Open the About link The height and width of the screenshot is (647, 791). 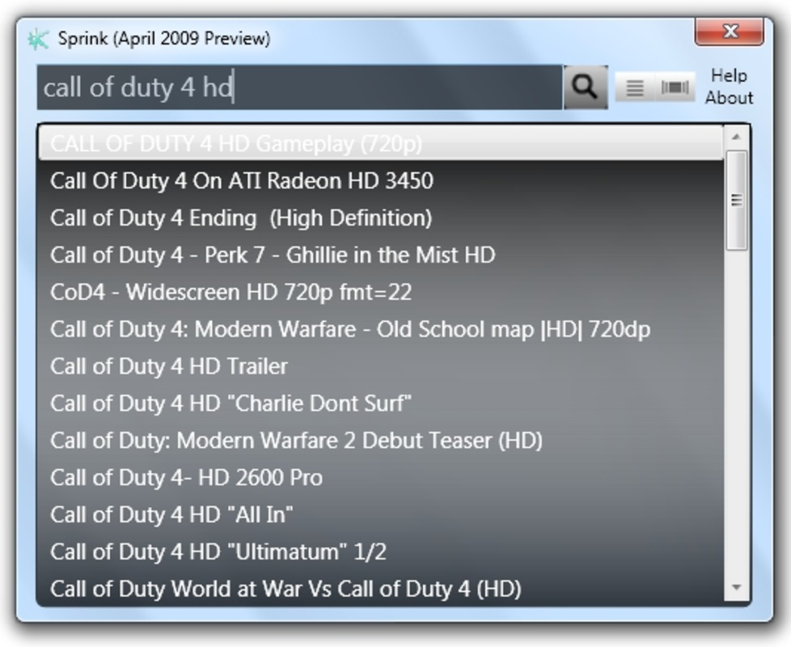[729, 97]
